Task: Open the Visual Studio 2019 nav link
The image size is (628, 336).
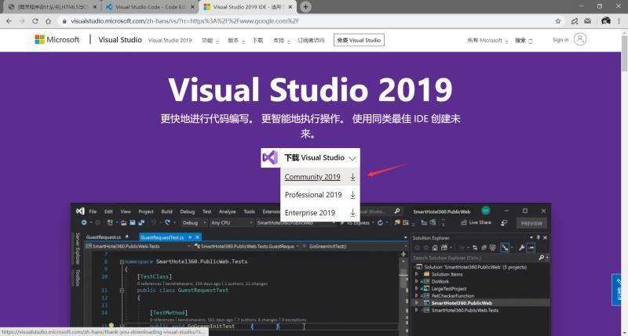Action: click(x=170, y=41)
